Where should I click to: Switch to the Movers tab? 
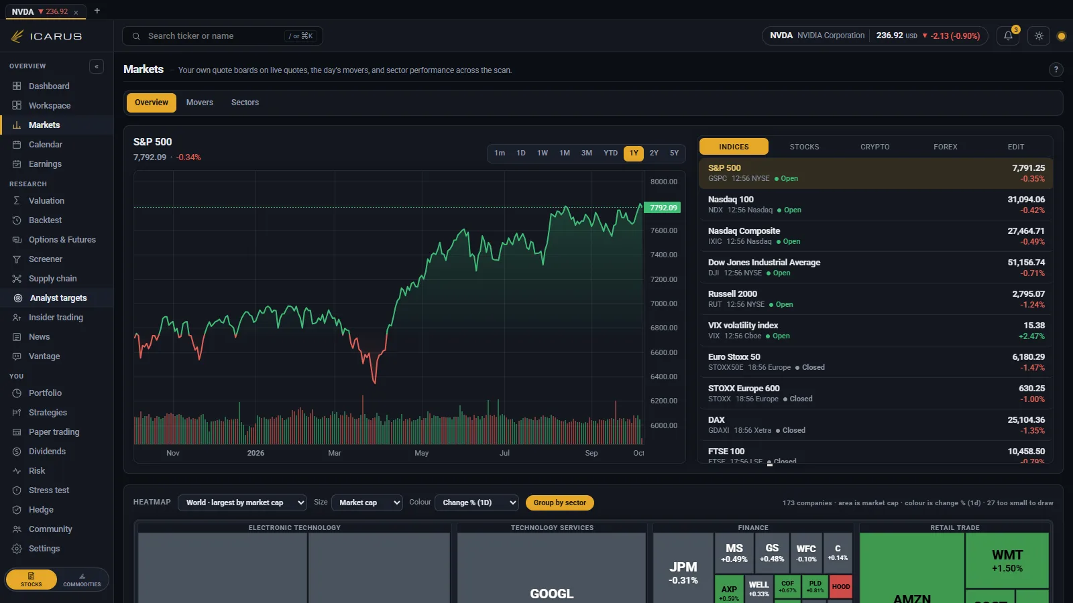click(x=200, y=103)
